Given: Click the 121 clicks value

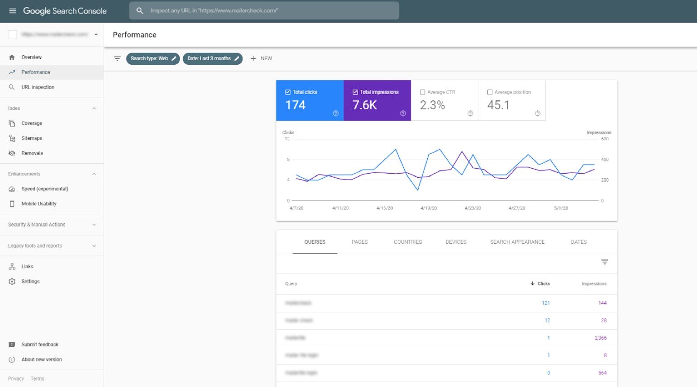Looking at the screenshot, I should click(x=546, y=303).
